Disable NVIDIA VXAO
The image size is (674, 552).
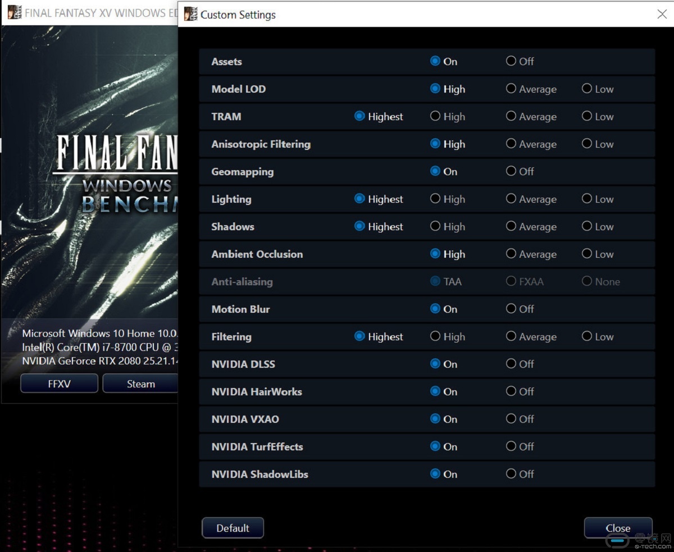pos(511,419)
